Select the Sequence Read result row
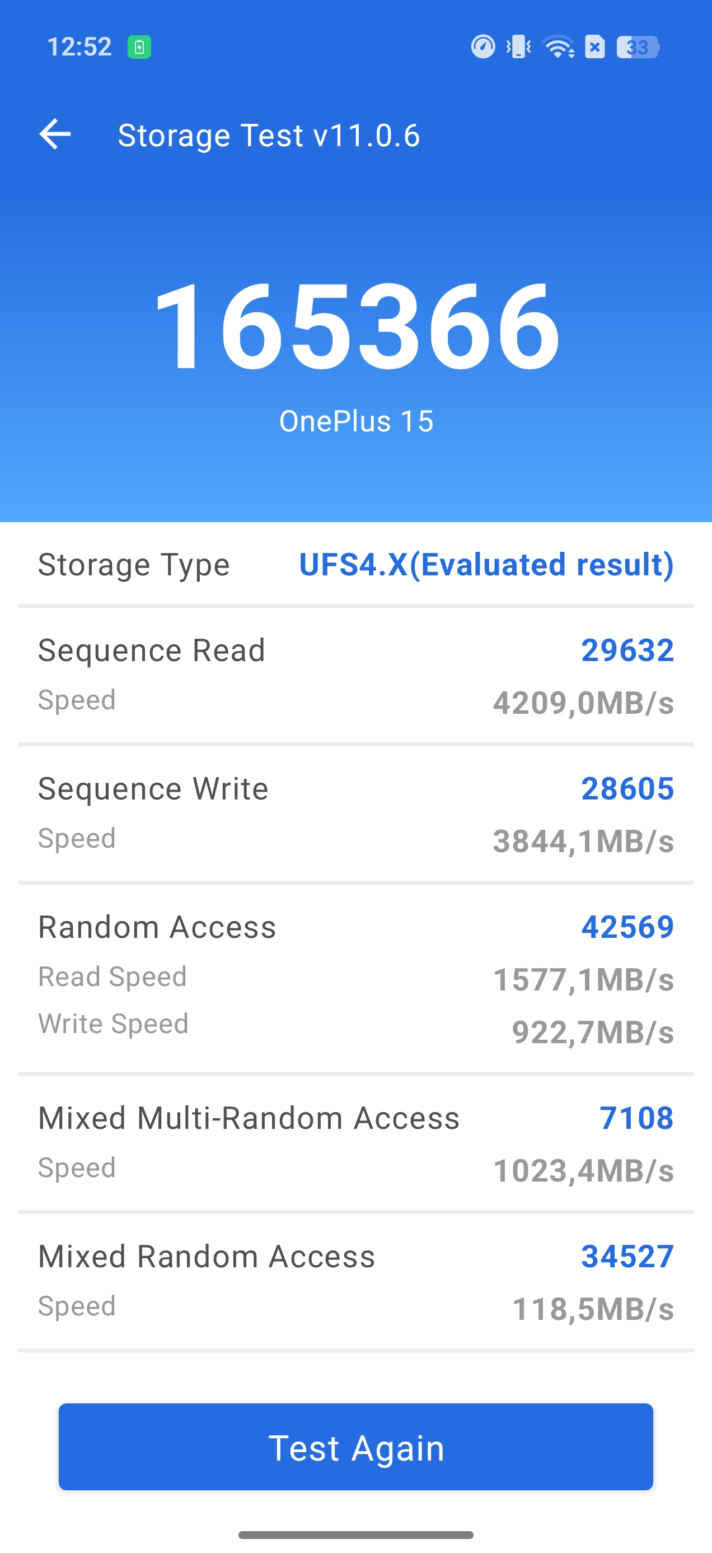The width and height of the screenshot is (712, 1553). 356,675
